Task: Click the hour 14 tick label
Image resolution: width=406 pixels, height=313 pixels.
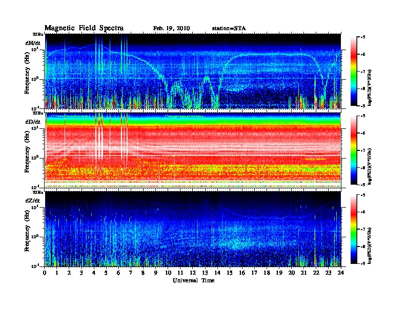Action: point(217,273)
